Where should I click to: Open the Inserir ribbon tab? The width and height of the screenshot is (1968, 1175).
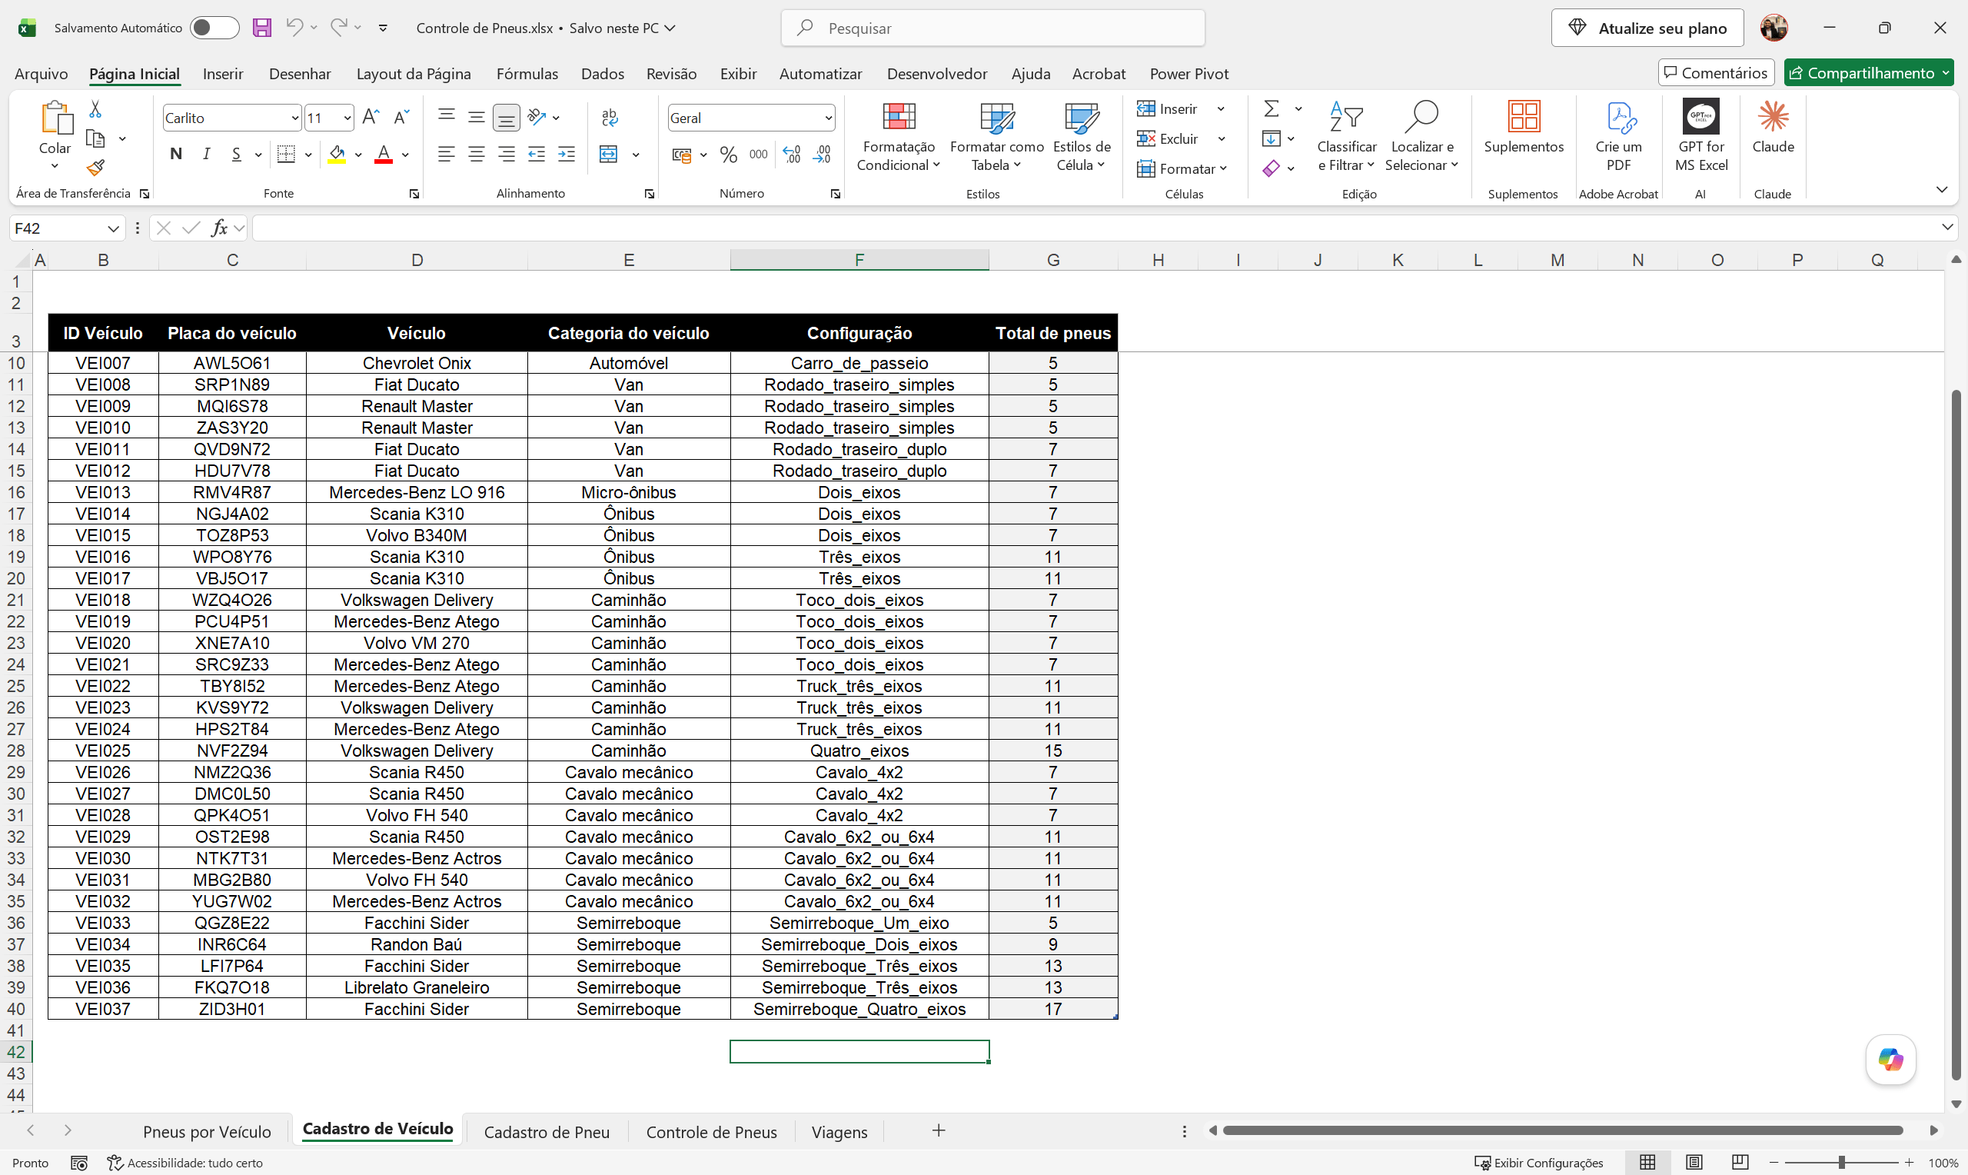point(222,73)
